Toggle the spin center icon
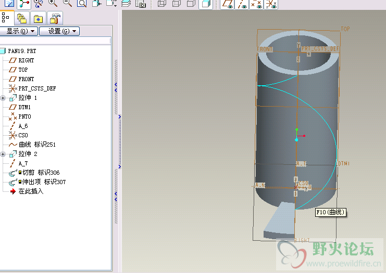 click(24, 4)
